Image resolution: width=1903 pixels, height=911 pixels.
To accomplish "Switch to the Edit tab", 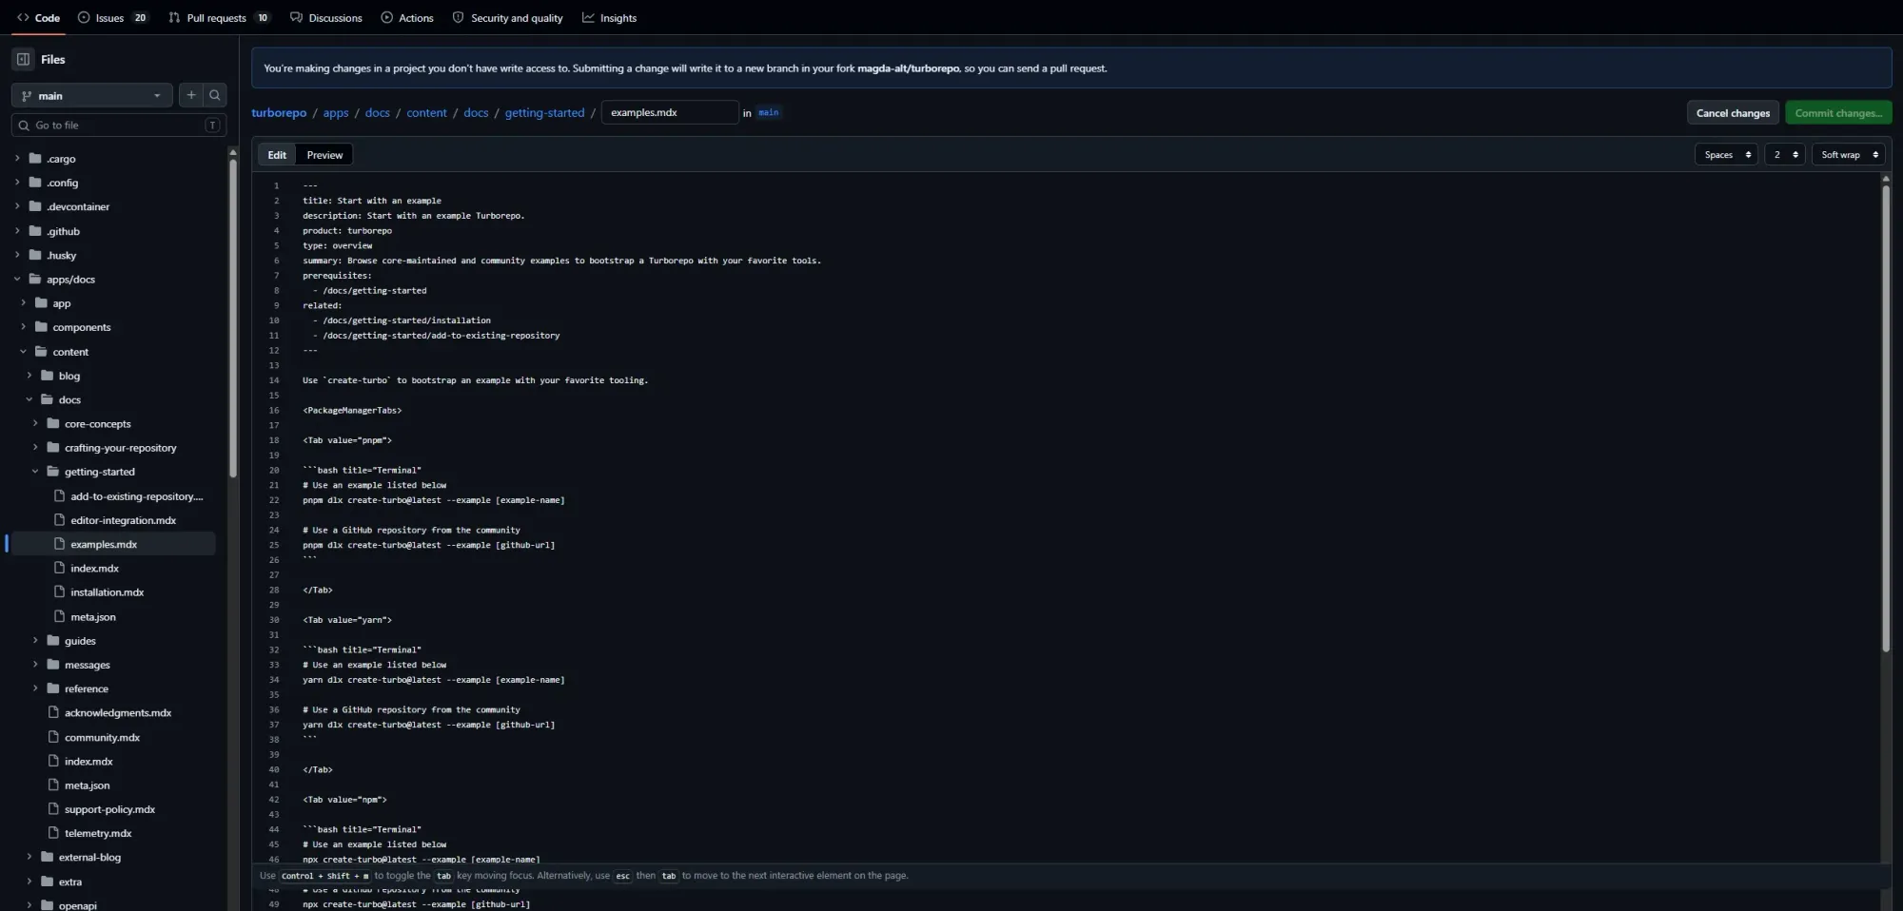I will tap(277, 154).
